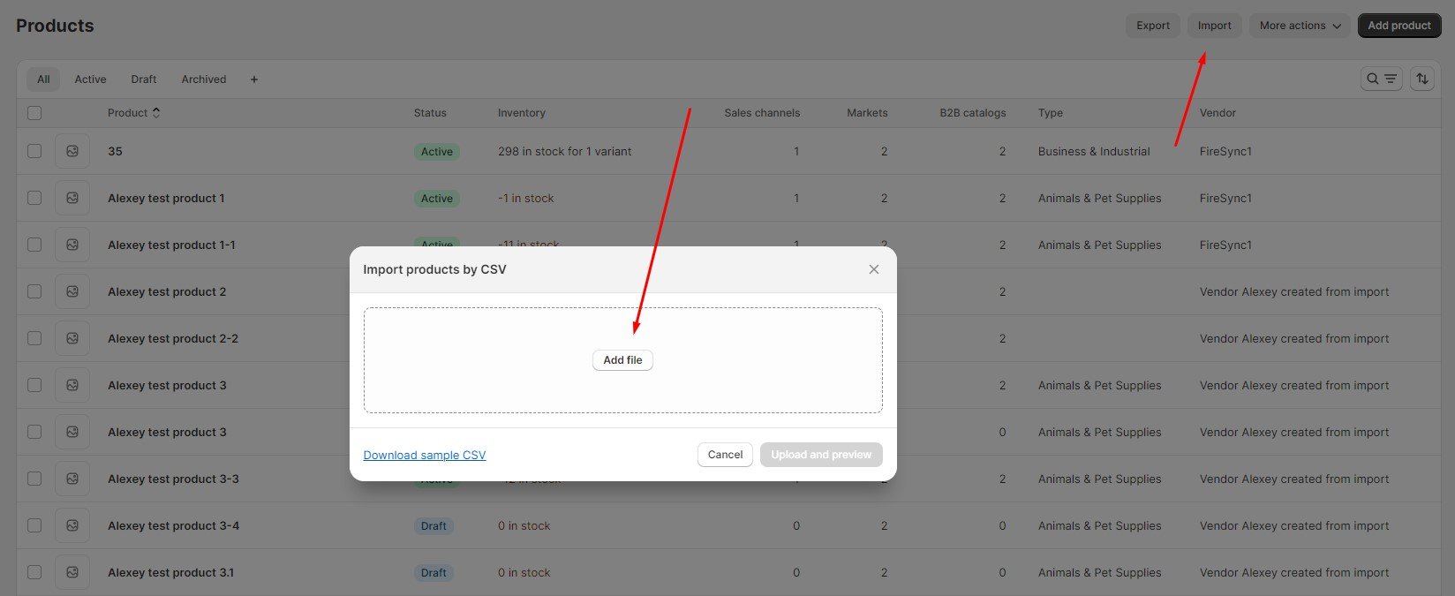Switch to the Active tab
The height and width of the screenshot is (596, 1455).
[x=90, y=79]
